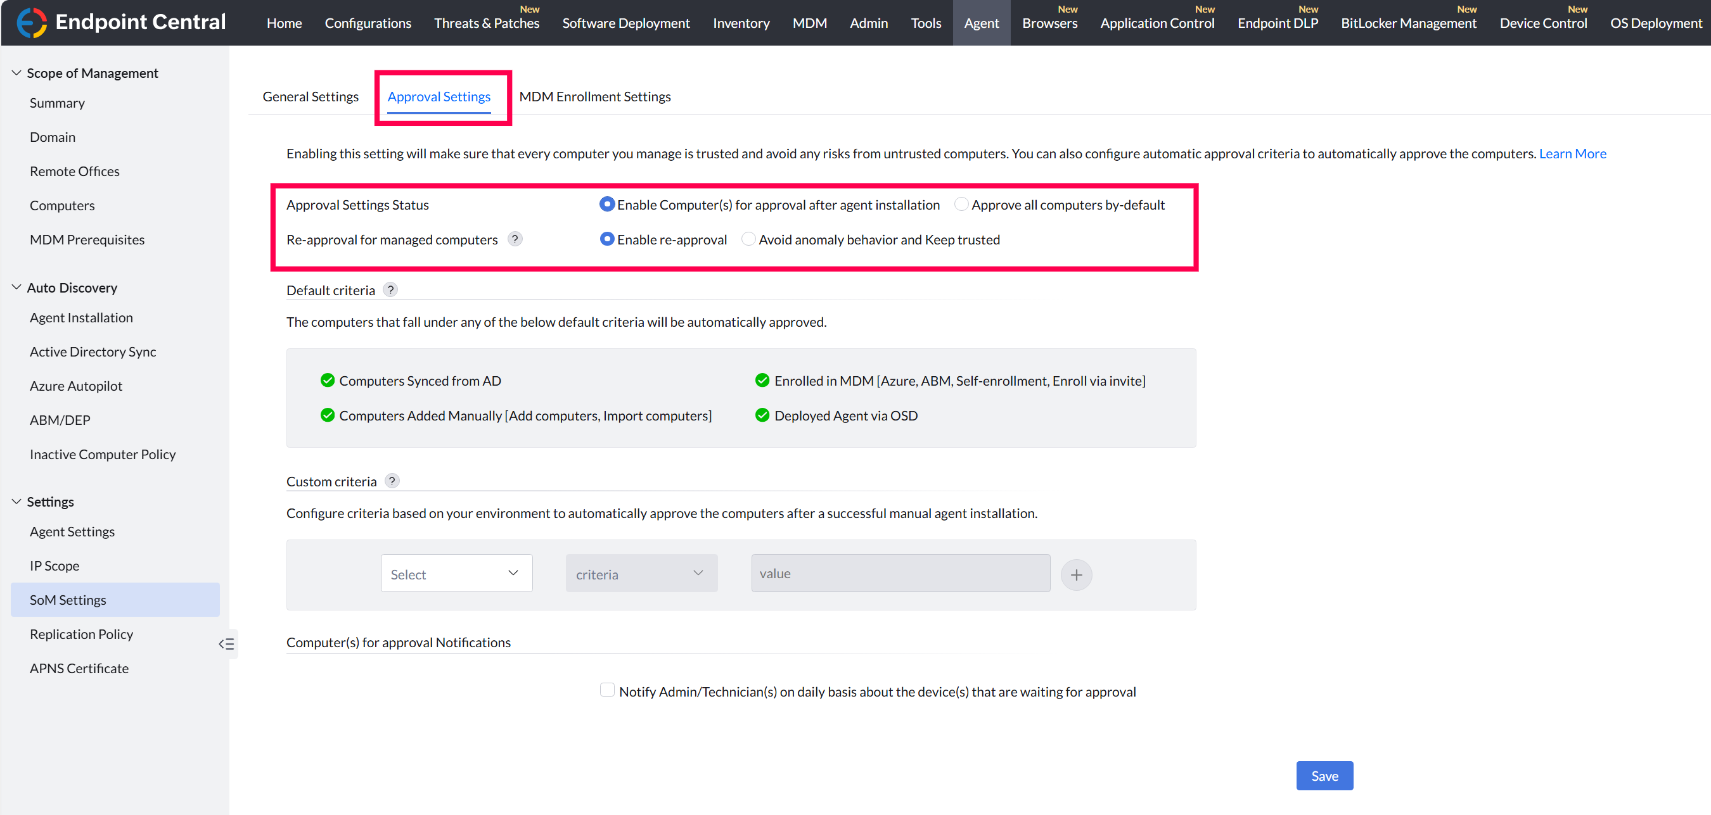
Task: Click help icon next to Re-approval for managed computers
Action: coord(515,239)
